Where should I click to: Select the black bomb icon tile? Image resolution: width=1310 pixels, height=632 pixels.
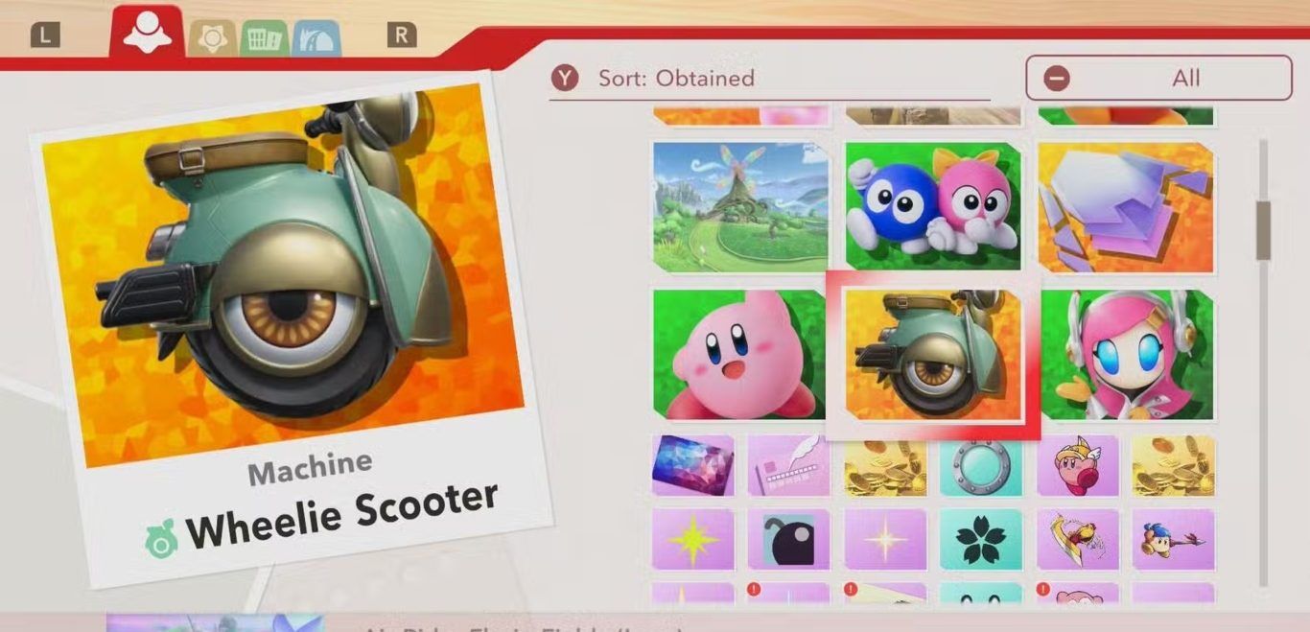pyautogui.click(x=789, y=540)
